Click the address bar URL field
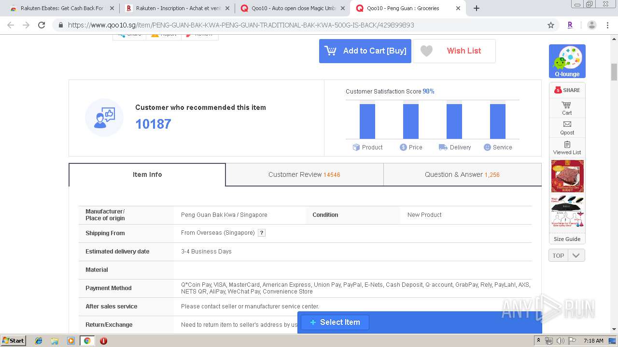Image resolution: width=618 pixels, height=347 pixels. tap(304, 25)
